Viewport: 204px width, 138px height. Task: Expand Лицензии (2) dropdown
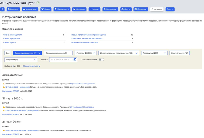21,60
